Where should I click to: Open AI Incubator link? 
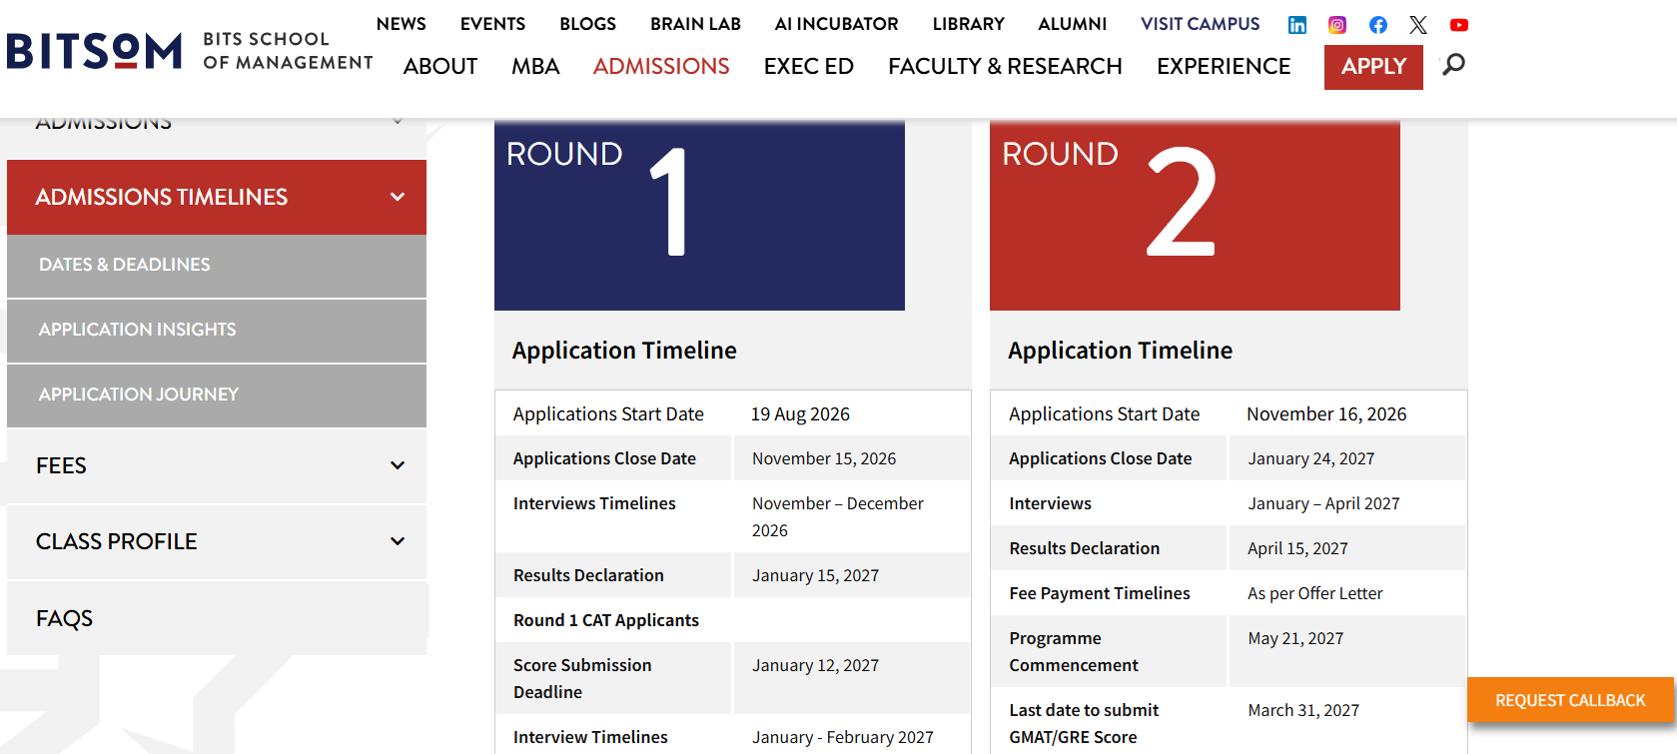(836, 24)
